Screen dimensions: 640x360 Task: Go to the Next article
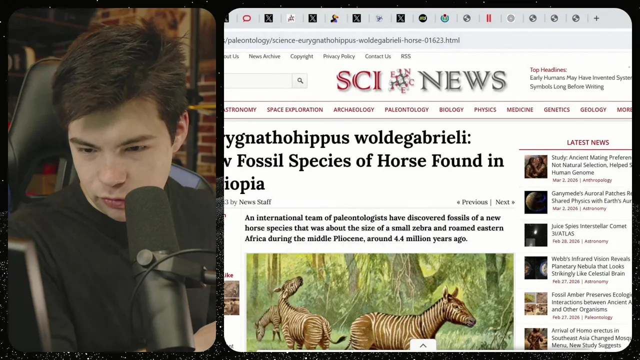click(x=505, y=202)
